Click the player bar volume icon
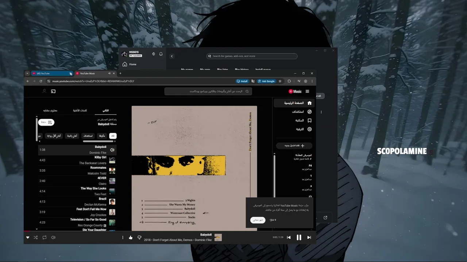The height and width of the screenshot is (262, 467). point(53,237)
